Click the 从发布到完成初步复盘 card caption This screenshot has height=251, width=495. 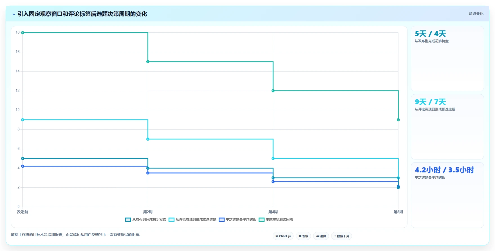tap(432, 41)
